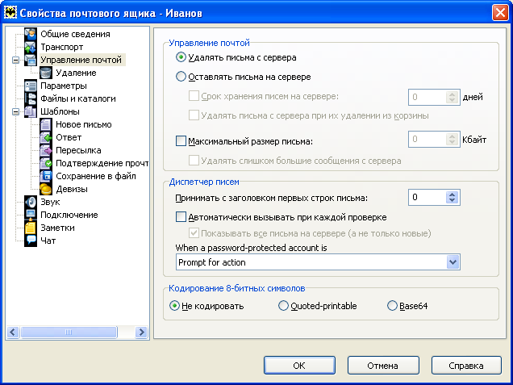
Task: Collapse the Управление почтой tree node
Action: (15, 60)
